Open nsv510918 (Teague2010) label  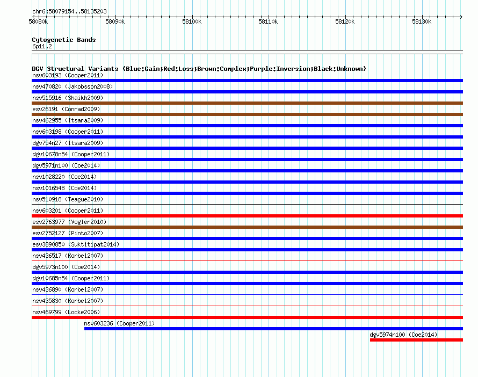[68, 199]
